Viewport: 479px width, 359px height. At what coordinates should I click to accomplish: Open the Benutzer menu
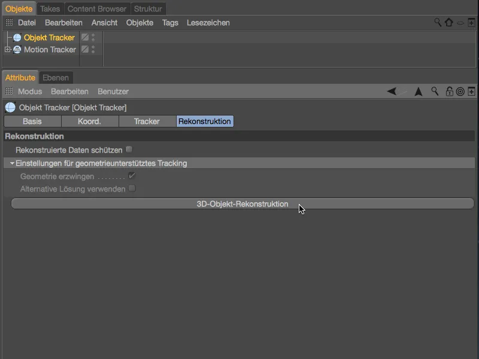[113, 92]
